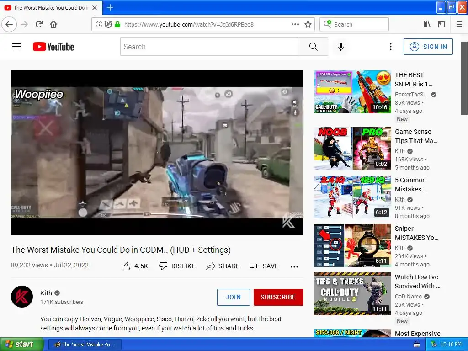This screenshot has height=351, width=468.
Task: Share the video
Action: 223,266
